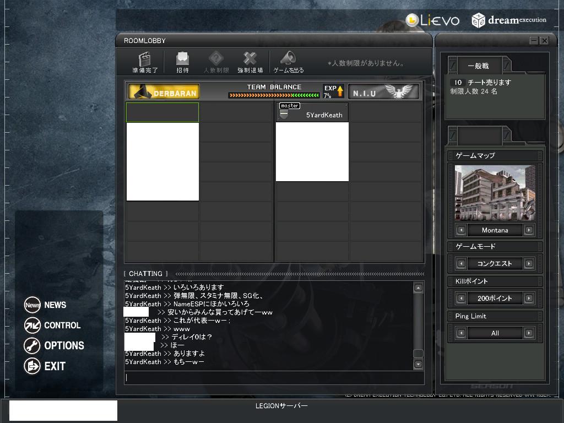Click the EXIT arrow icon
This screenshot has width=564, height=423.
[x=32, y=366]
